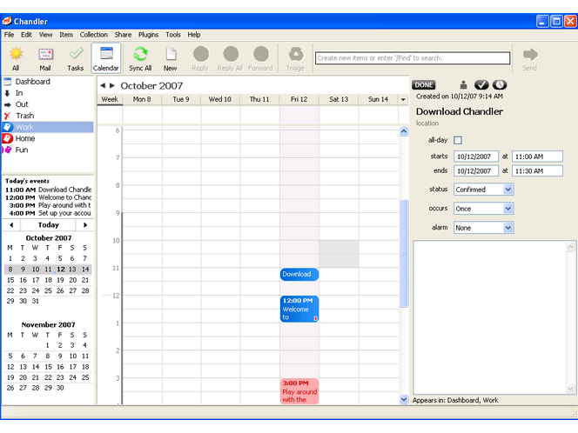This screenshot has height=433, width=578.
Task: Open the File menu
Action: pos(9,35)
